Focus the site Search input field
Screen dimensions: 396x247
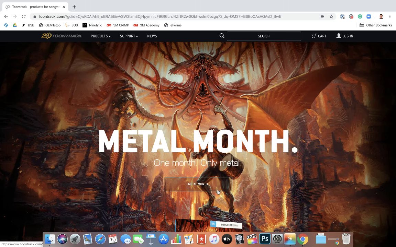[x=264, y=36]
